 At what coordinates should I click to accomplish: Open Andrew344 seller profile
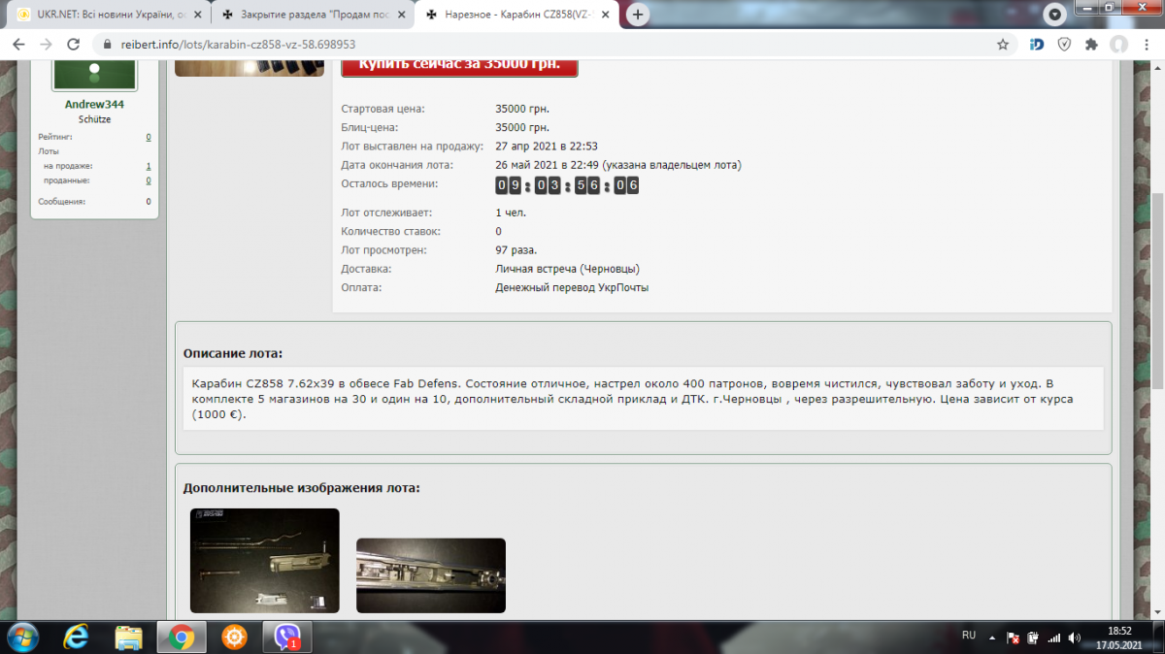94,104
